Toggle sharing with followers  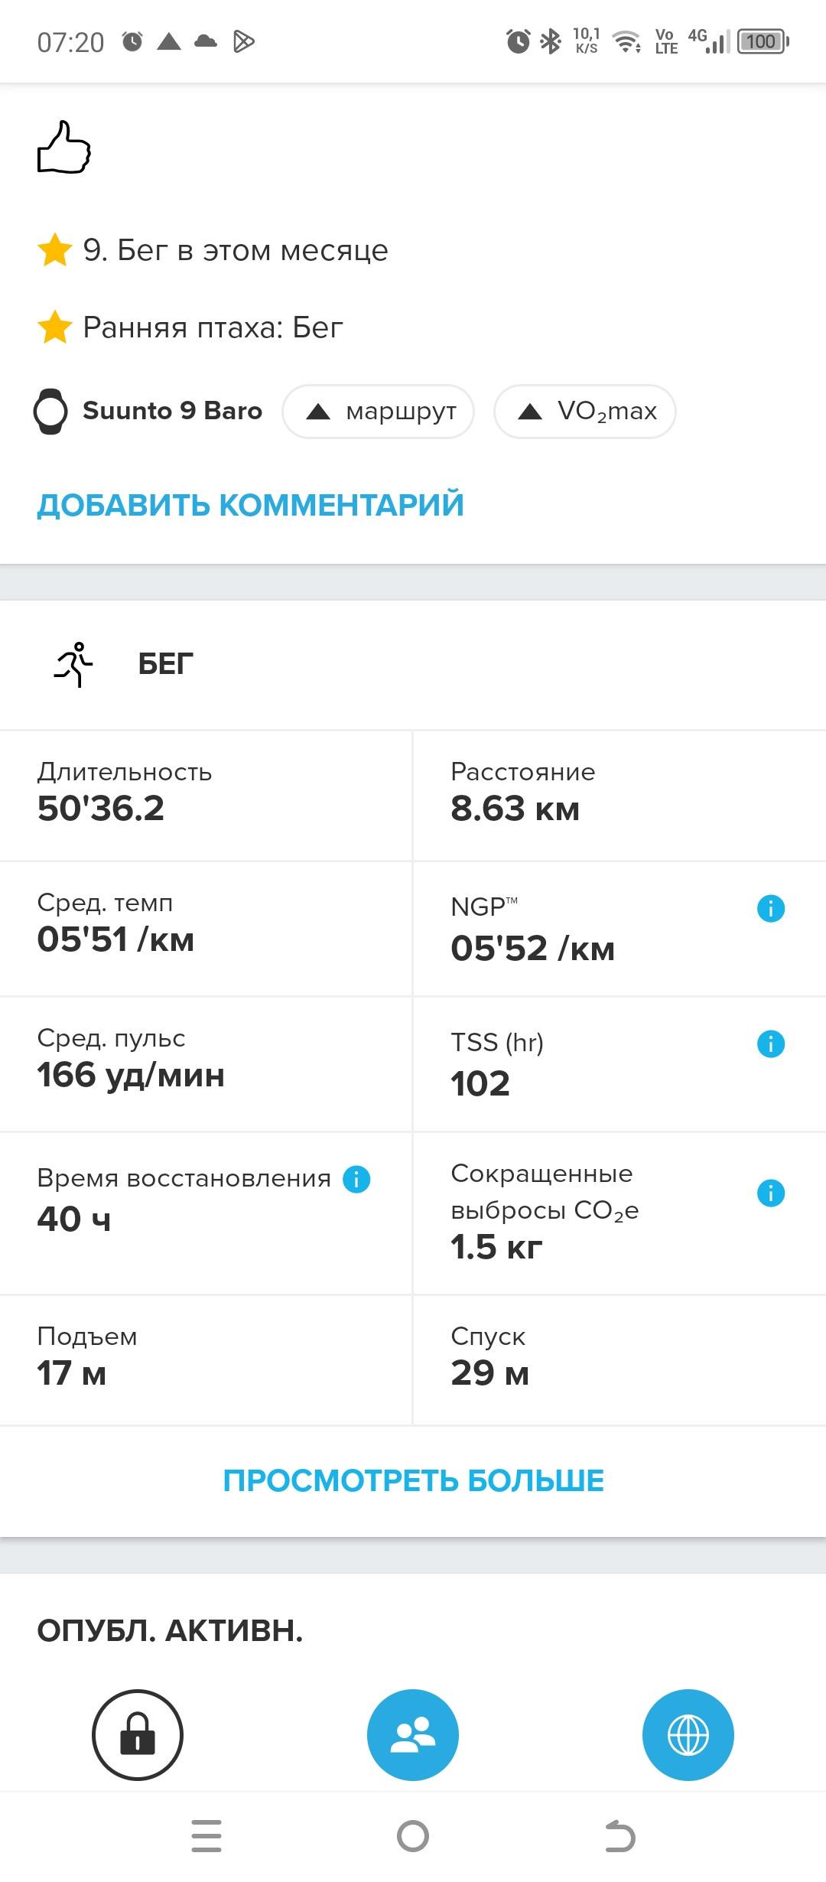click(x=413, y=1735)
